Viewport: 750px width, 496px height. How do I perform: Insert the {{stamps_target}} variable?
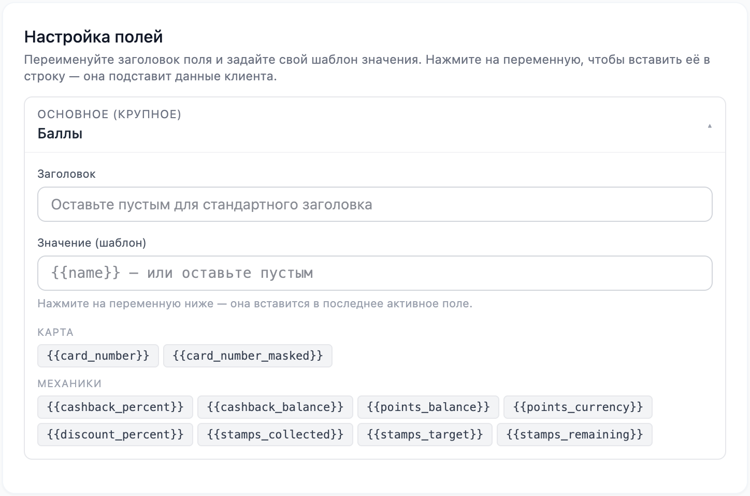(425, 435)
